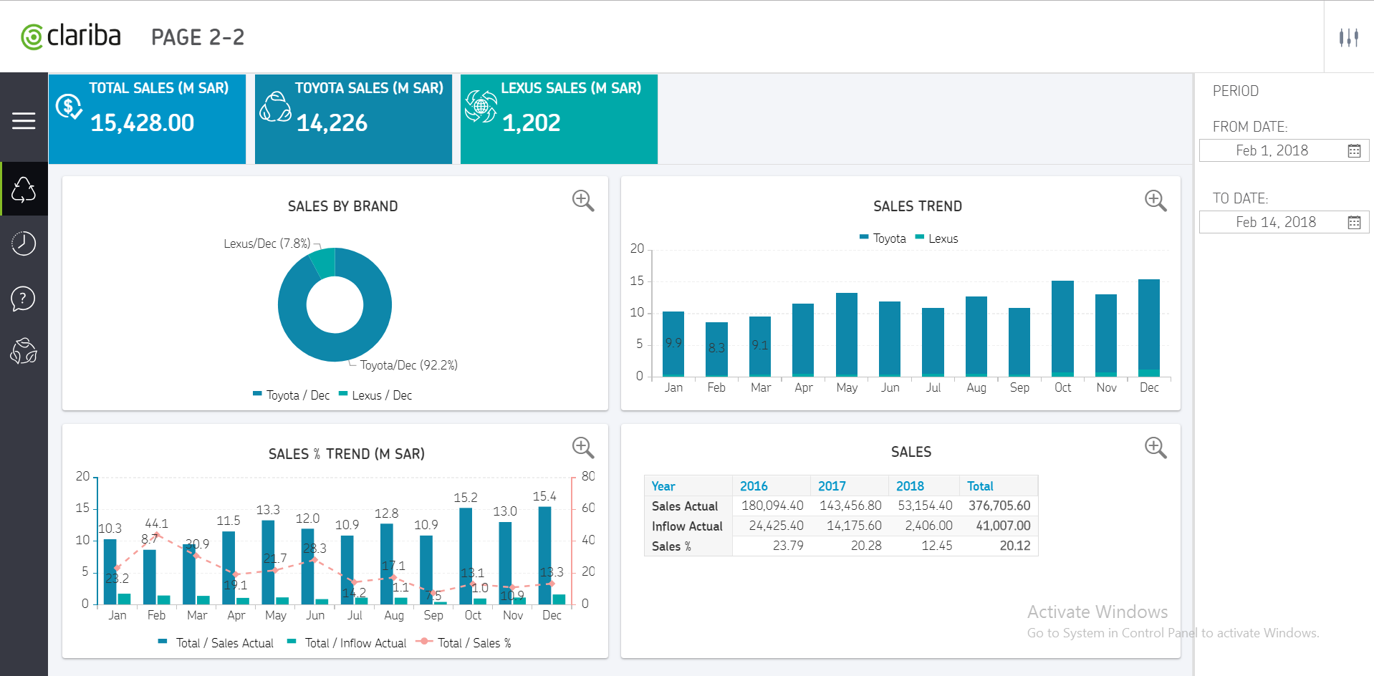The width and height of the screenshot is (1374, 676).
Task: Toggle Toyota / Dec legend in donut chart
Action: coord(292,395)
